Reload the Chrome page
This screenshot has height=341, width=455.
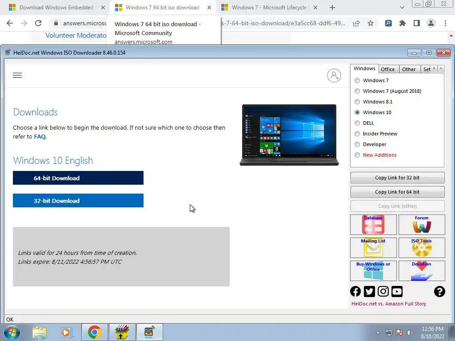(x=38, y=23)
